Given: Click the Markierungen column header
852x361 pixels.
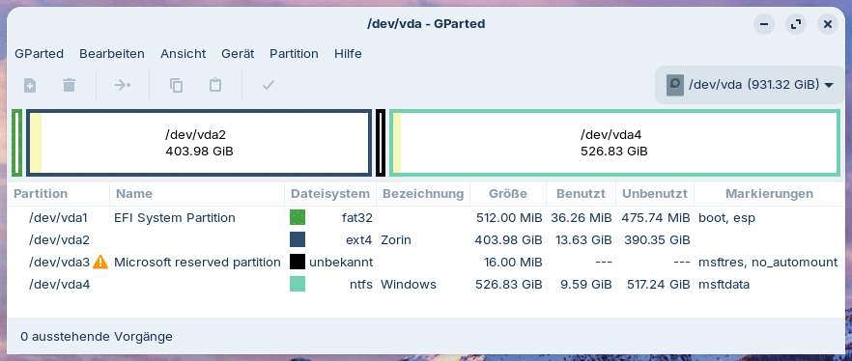Looking at the screenshot, I should pos(769,194).
